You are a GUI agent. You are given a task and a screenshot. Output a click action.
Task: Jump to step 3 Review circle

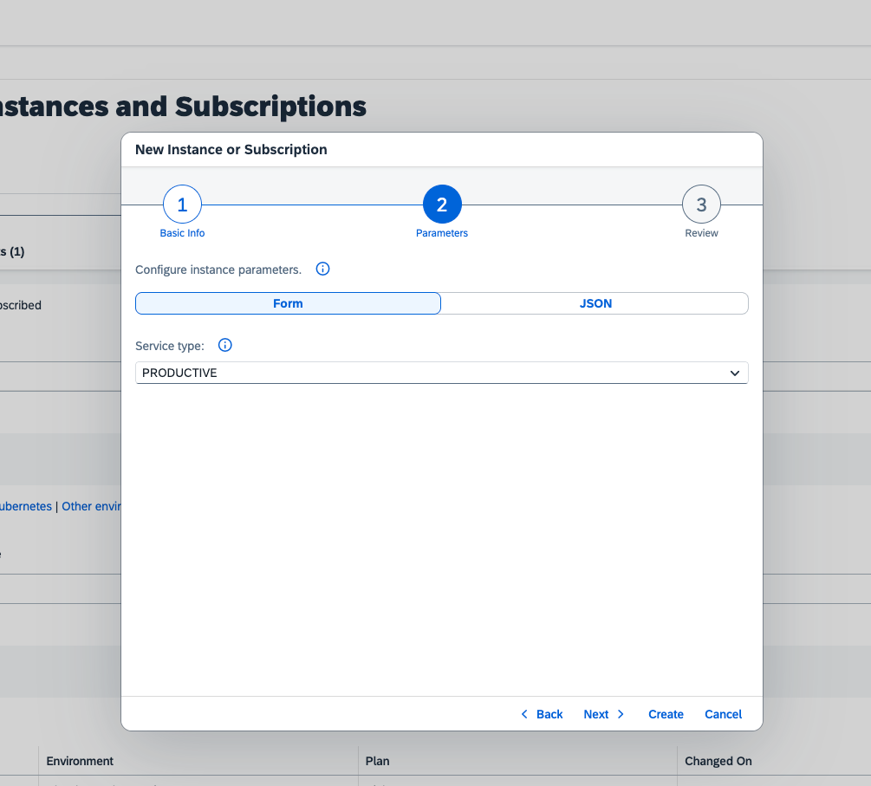point(701,205)
